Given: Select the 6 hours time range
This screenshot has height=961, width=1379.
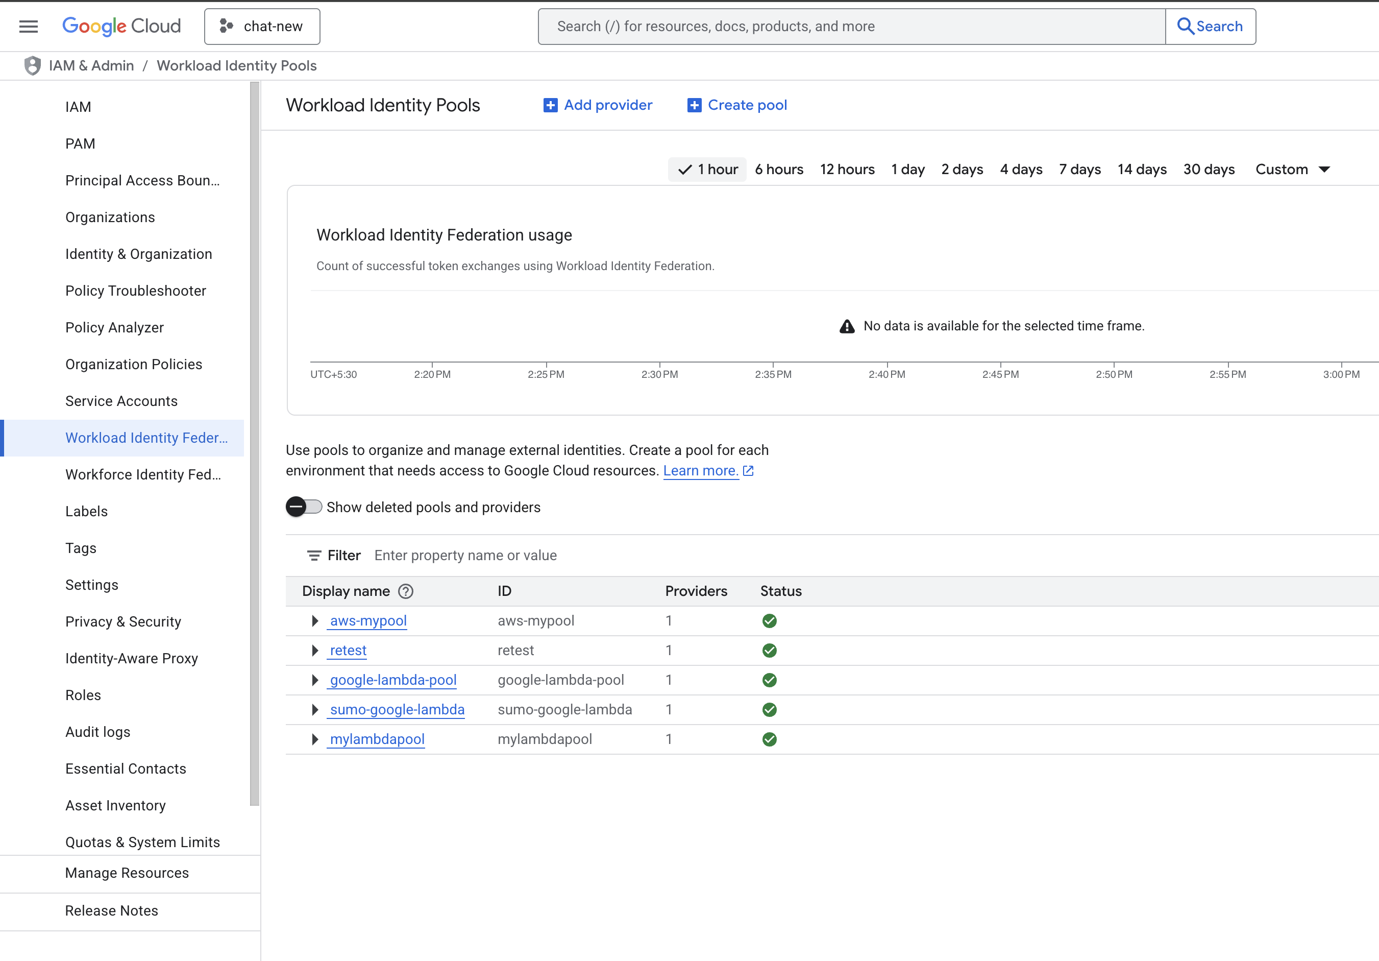Looking at the screenshot, I should click(x=779, y=170).
